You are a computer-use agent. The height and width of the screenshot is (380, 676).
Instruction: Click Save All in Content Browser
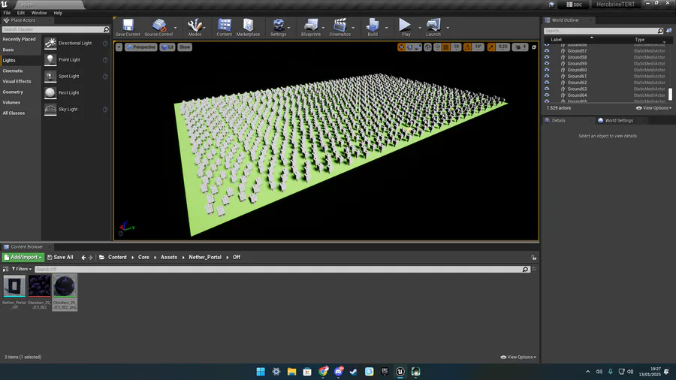coord(60,257)
